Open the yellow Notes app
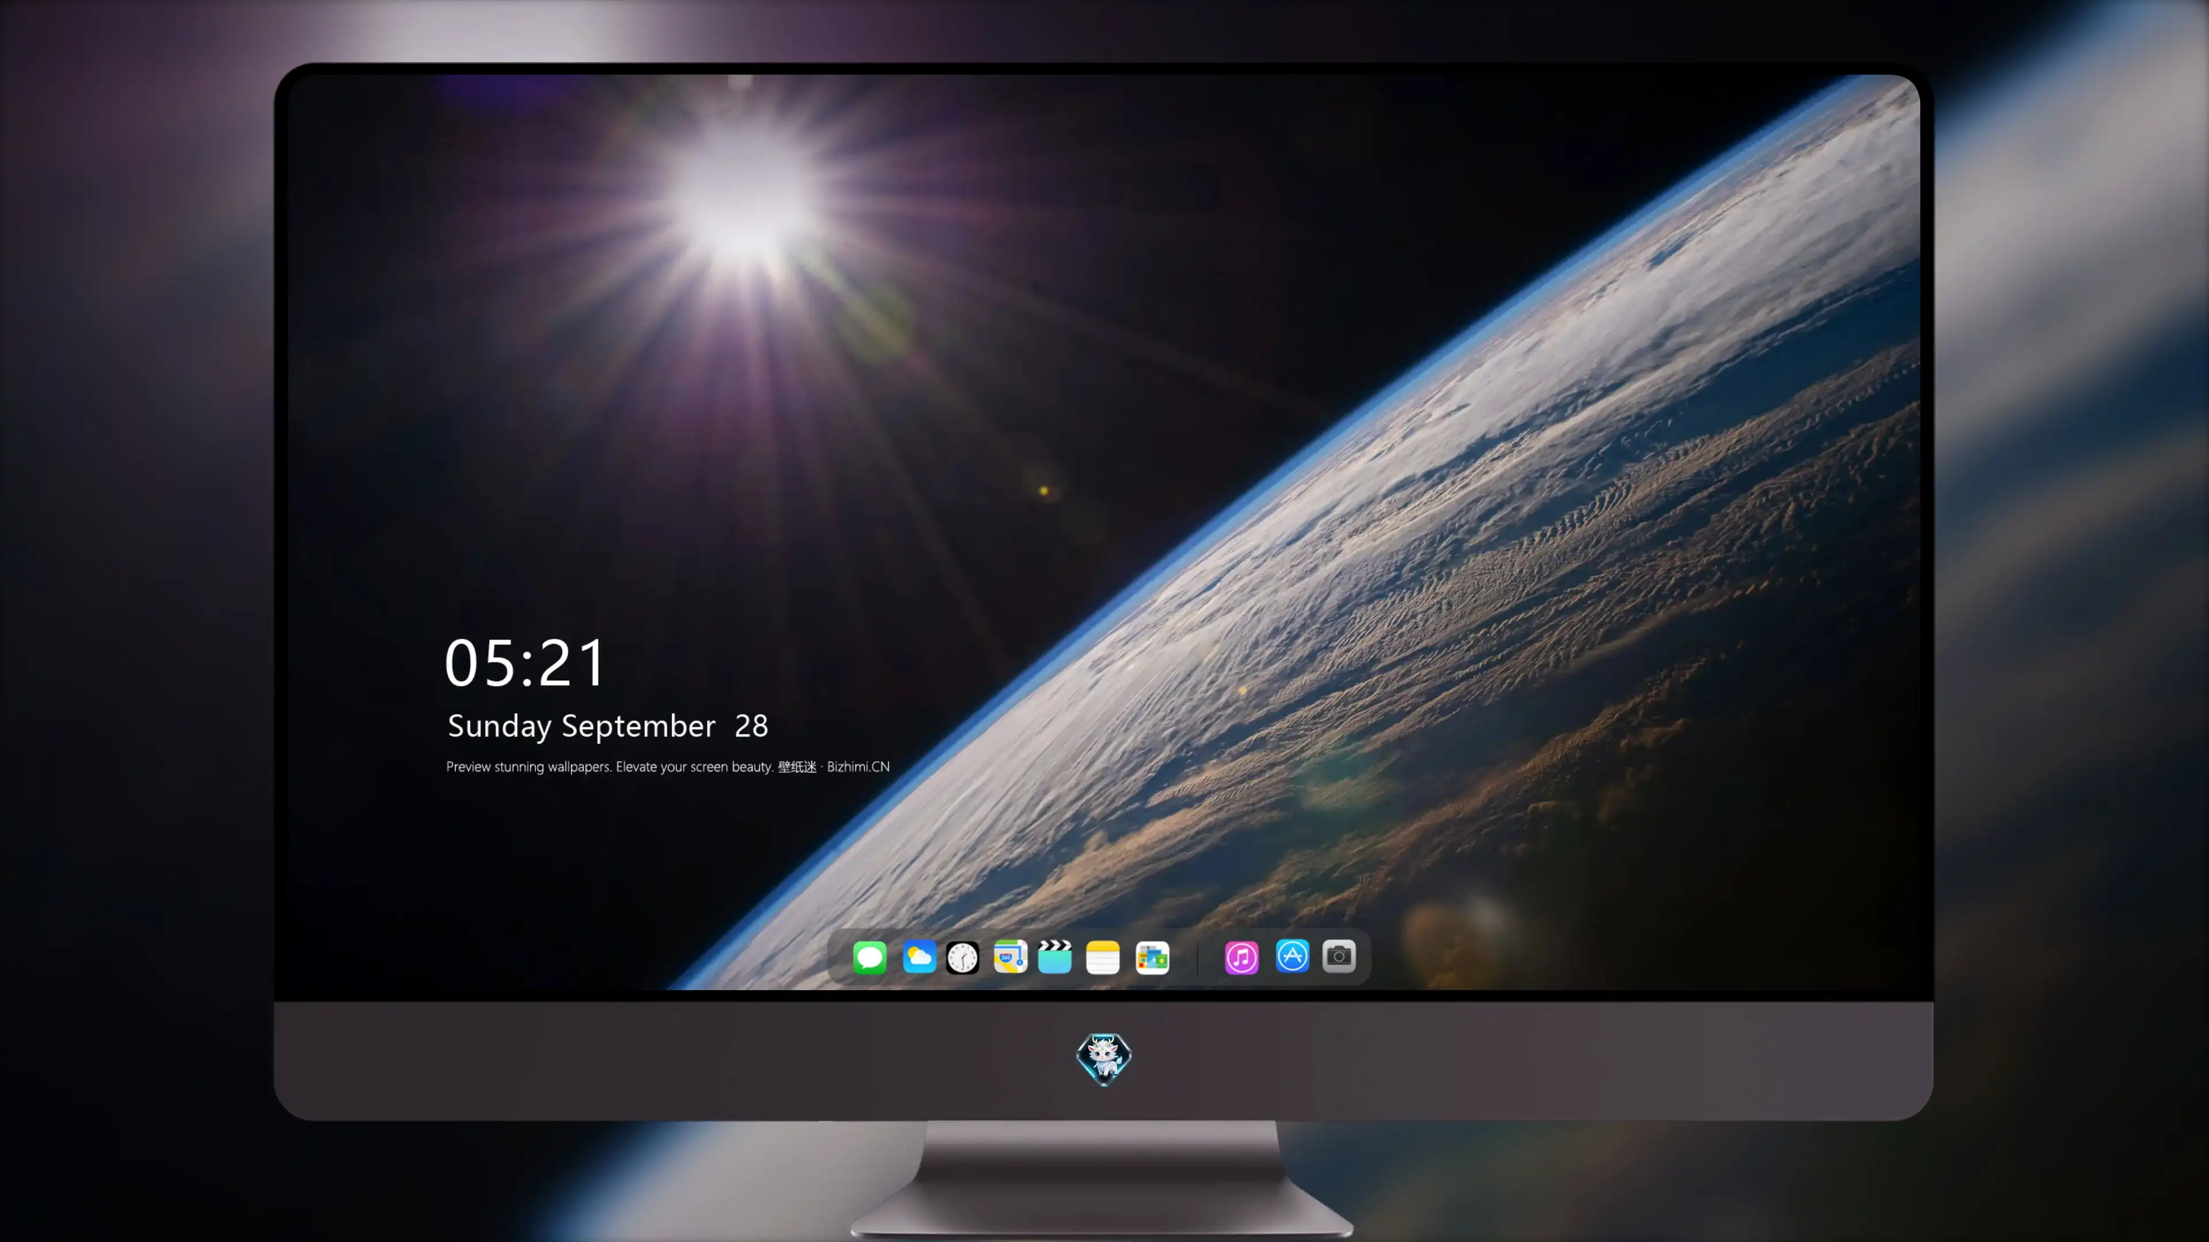The height and width of the screenshot is (1242, 2209). tap(1103, 957)
